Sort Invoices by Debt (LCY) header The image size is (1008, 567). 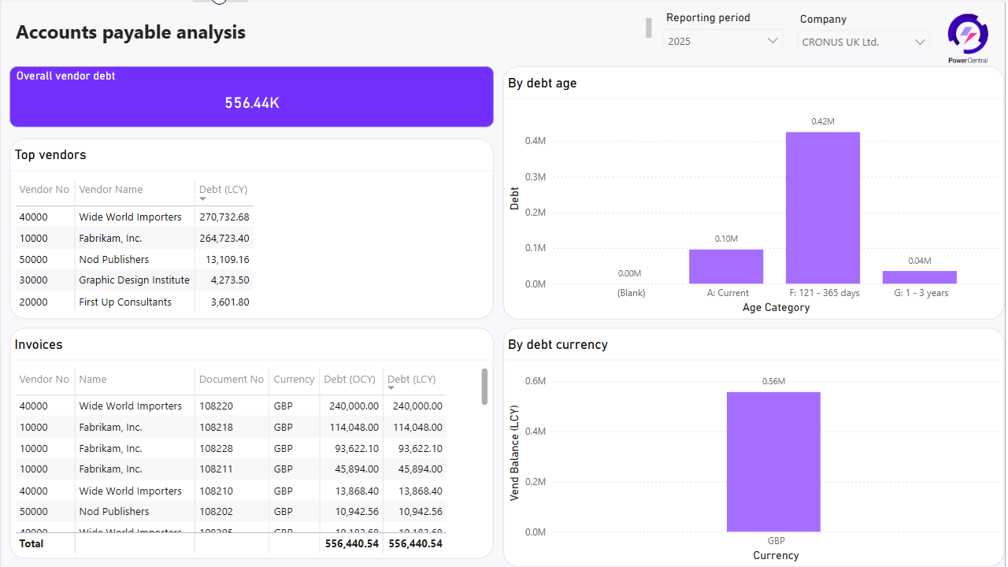tap(412, 379)
